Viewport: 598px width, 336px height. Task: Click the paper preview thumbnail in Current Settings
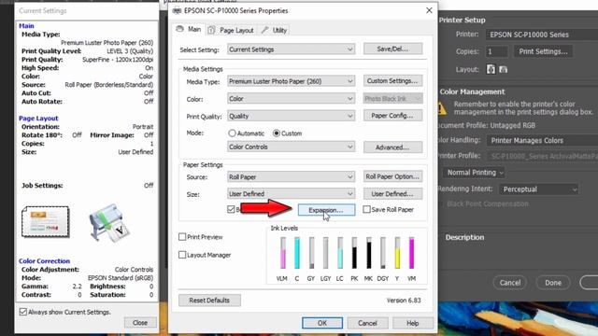tap(46, 222)
